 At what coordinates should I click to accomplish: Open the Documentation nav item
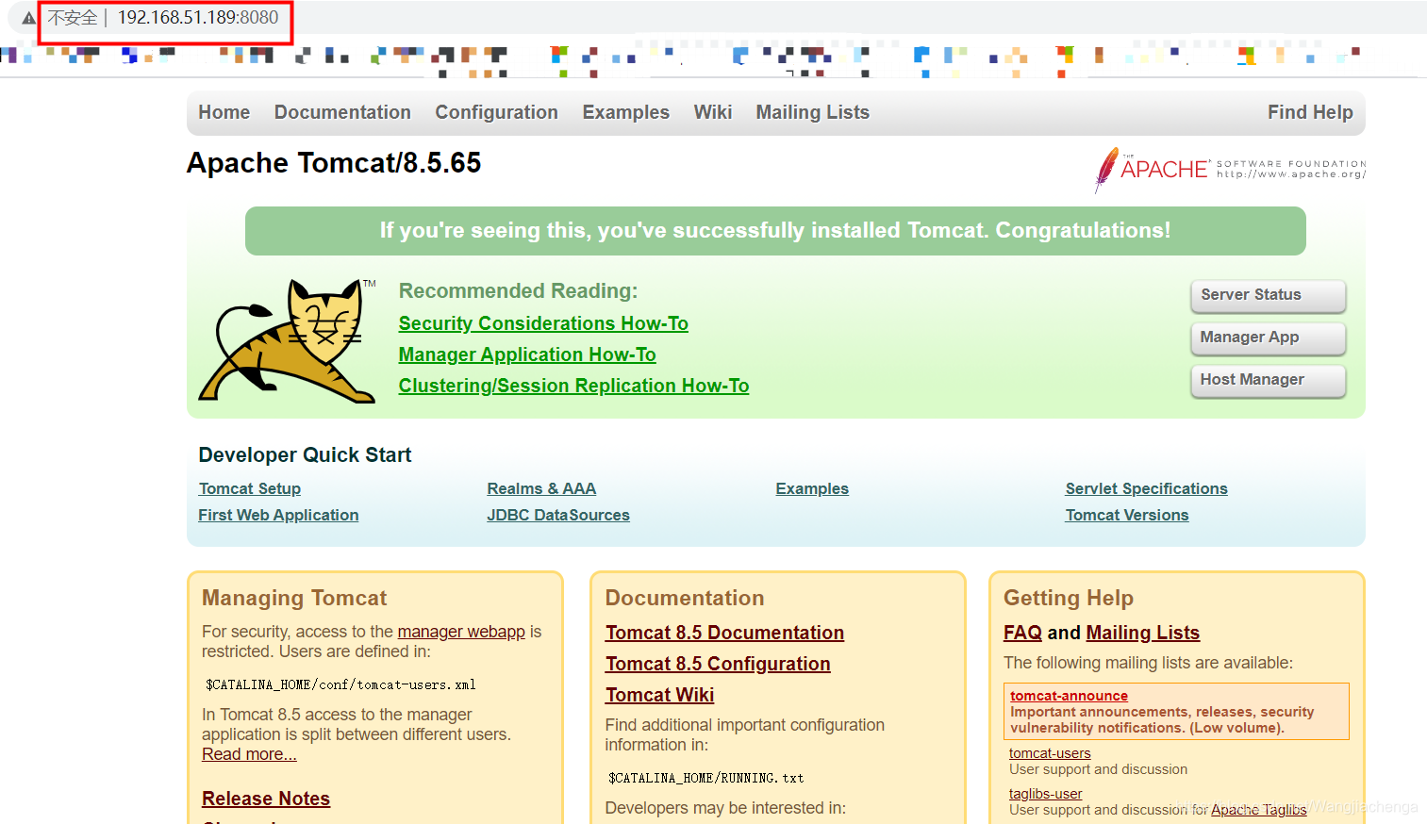tap(342, 112)
